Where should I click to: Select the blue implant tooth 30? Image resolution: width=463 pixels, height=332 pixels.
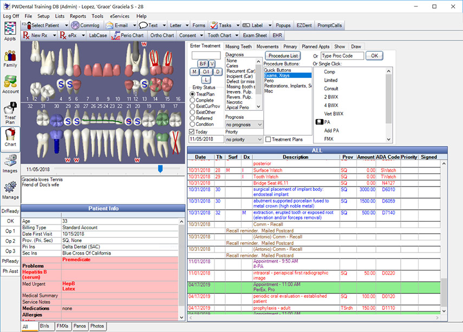pyautogui.click(x=56, y=141)
